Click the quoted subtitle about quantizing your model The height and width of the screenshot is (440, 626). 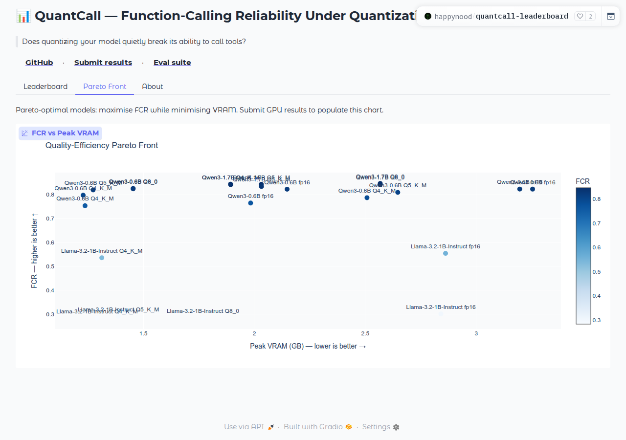(x=134, y=42)
